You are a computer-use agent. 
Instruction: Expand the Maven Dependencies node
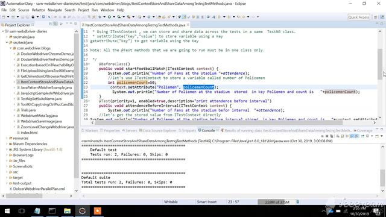tap(7, 143)
